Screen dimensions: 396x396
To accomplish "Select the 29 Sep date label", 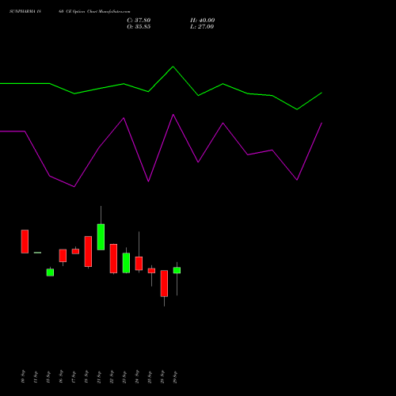I will click(175, 377).
